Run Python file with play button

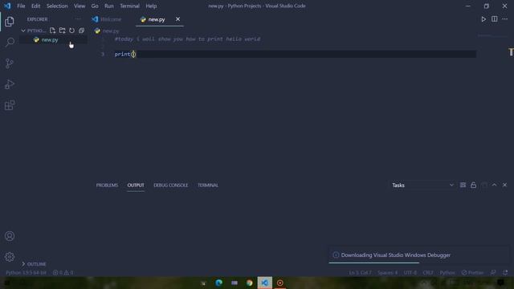click(x=483, y=19)
